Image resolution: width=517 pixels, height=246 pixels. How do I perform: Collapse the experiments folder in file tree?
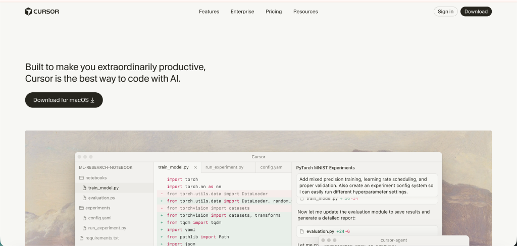97,208
